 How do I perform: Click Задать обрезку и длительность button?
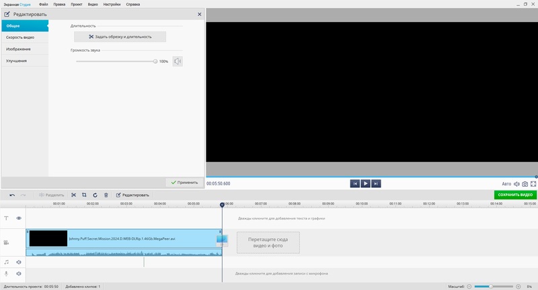click(x=120, y=37)
